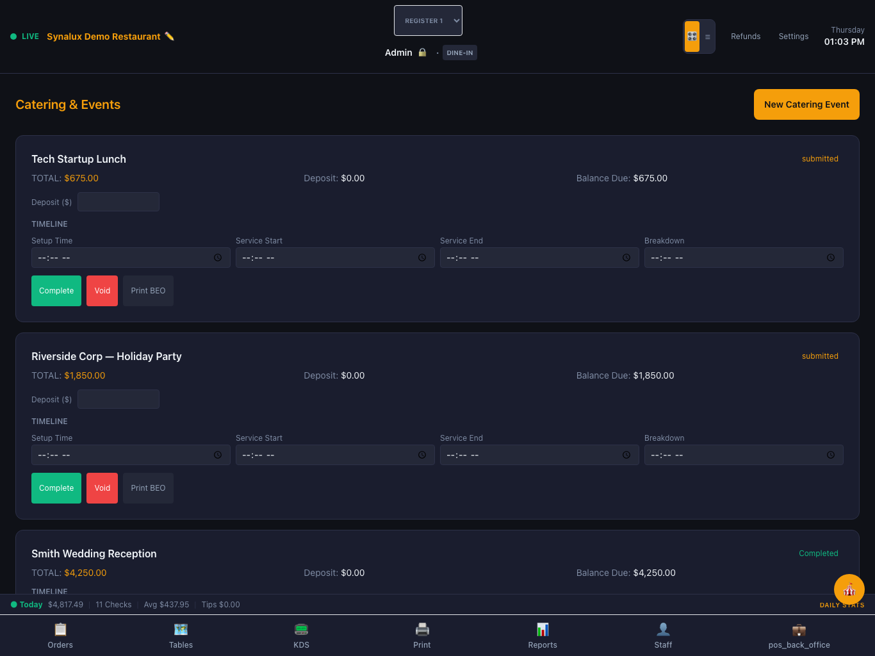Select the grid view icon in header
The height and width of the screenshot is (656, 875).
point(692,37)
